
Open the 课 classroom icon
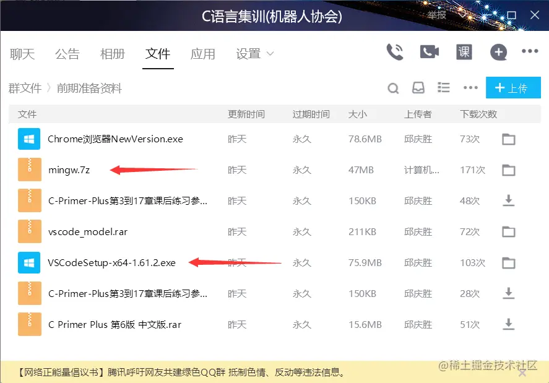[x=464, y=52]
